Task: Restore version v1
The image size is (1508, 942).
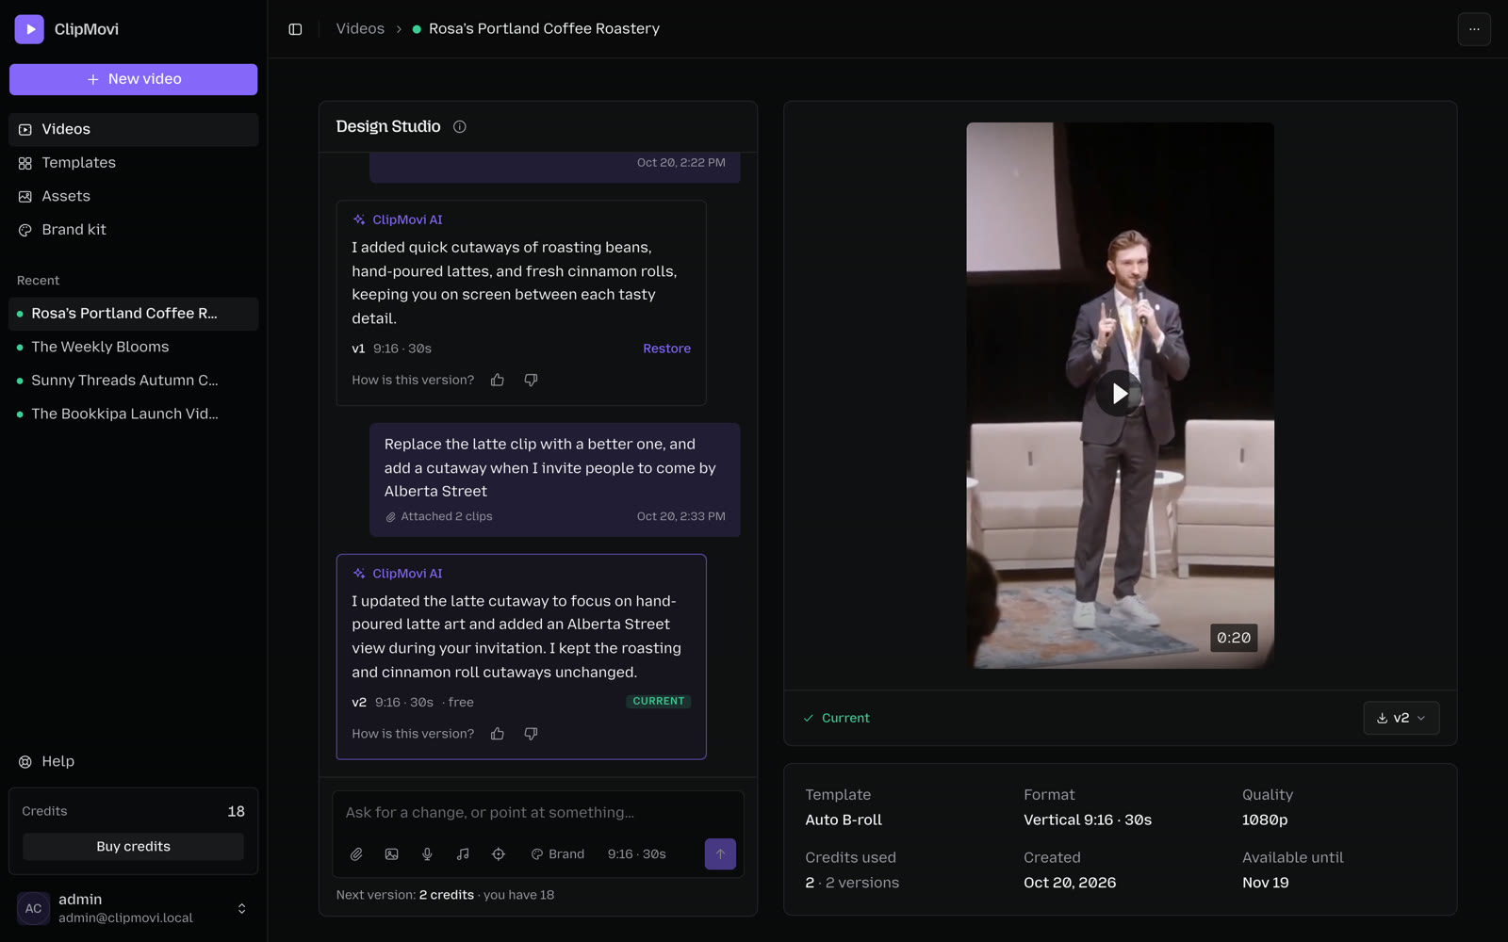Action: (x=666, y=349)
